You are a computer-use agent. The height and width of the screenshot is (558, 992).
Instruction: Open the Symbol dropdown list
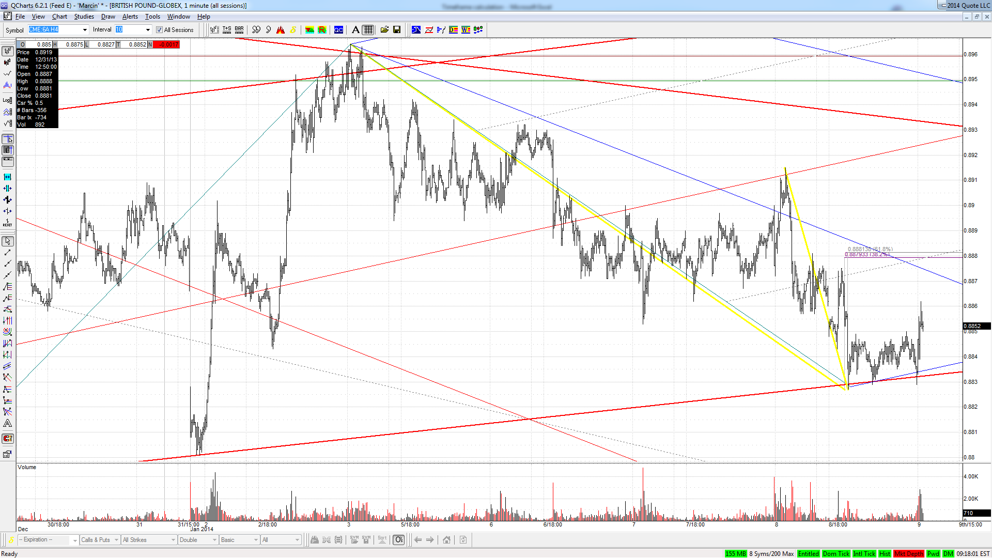point(85,30)
